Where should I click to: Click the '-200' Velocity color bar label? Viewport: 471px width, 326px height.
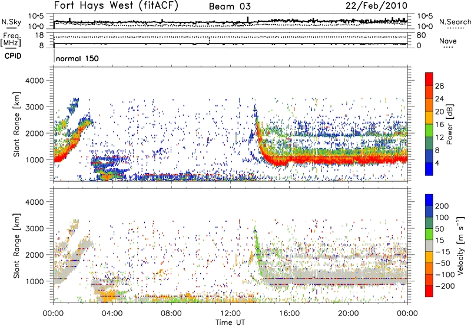[445, 286]
